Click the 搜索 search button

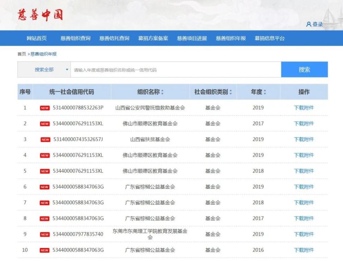(x=305, y=69)
